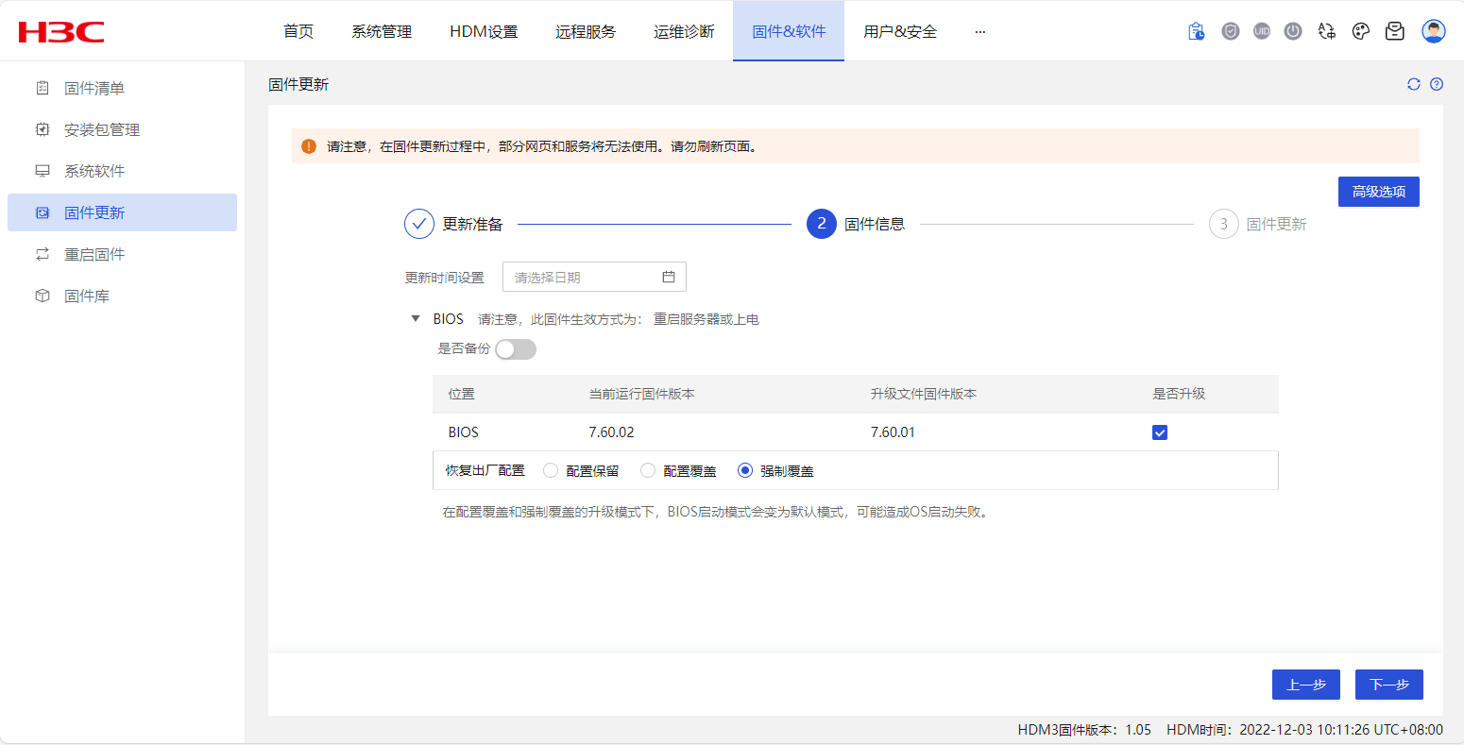Viewport: 1464px width, 745px height.
Task: Click the 高级选项 button
Action: (x=1379, y=192)
